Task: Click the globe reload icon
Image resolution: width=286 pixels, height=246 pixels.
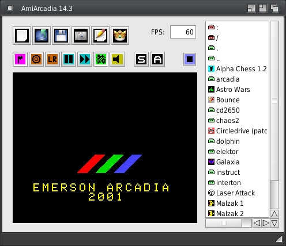Action: tap(42, 36)
